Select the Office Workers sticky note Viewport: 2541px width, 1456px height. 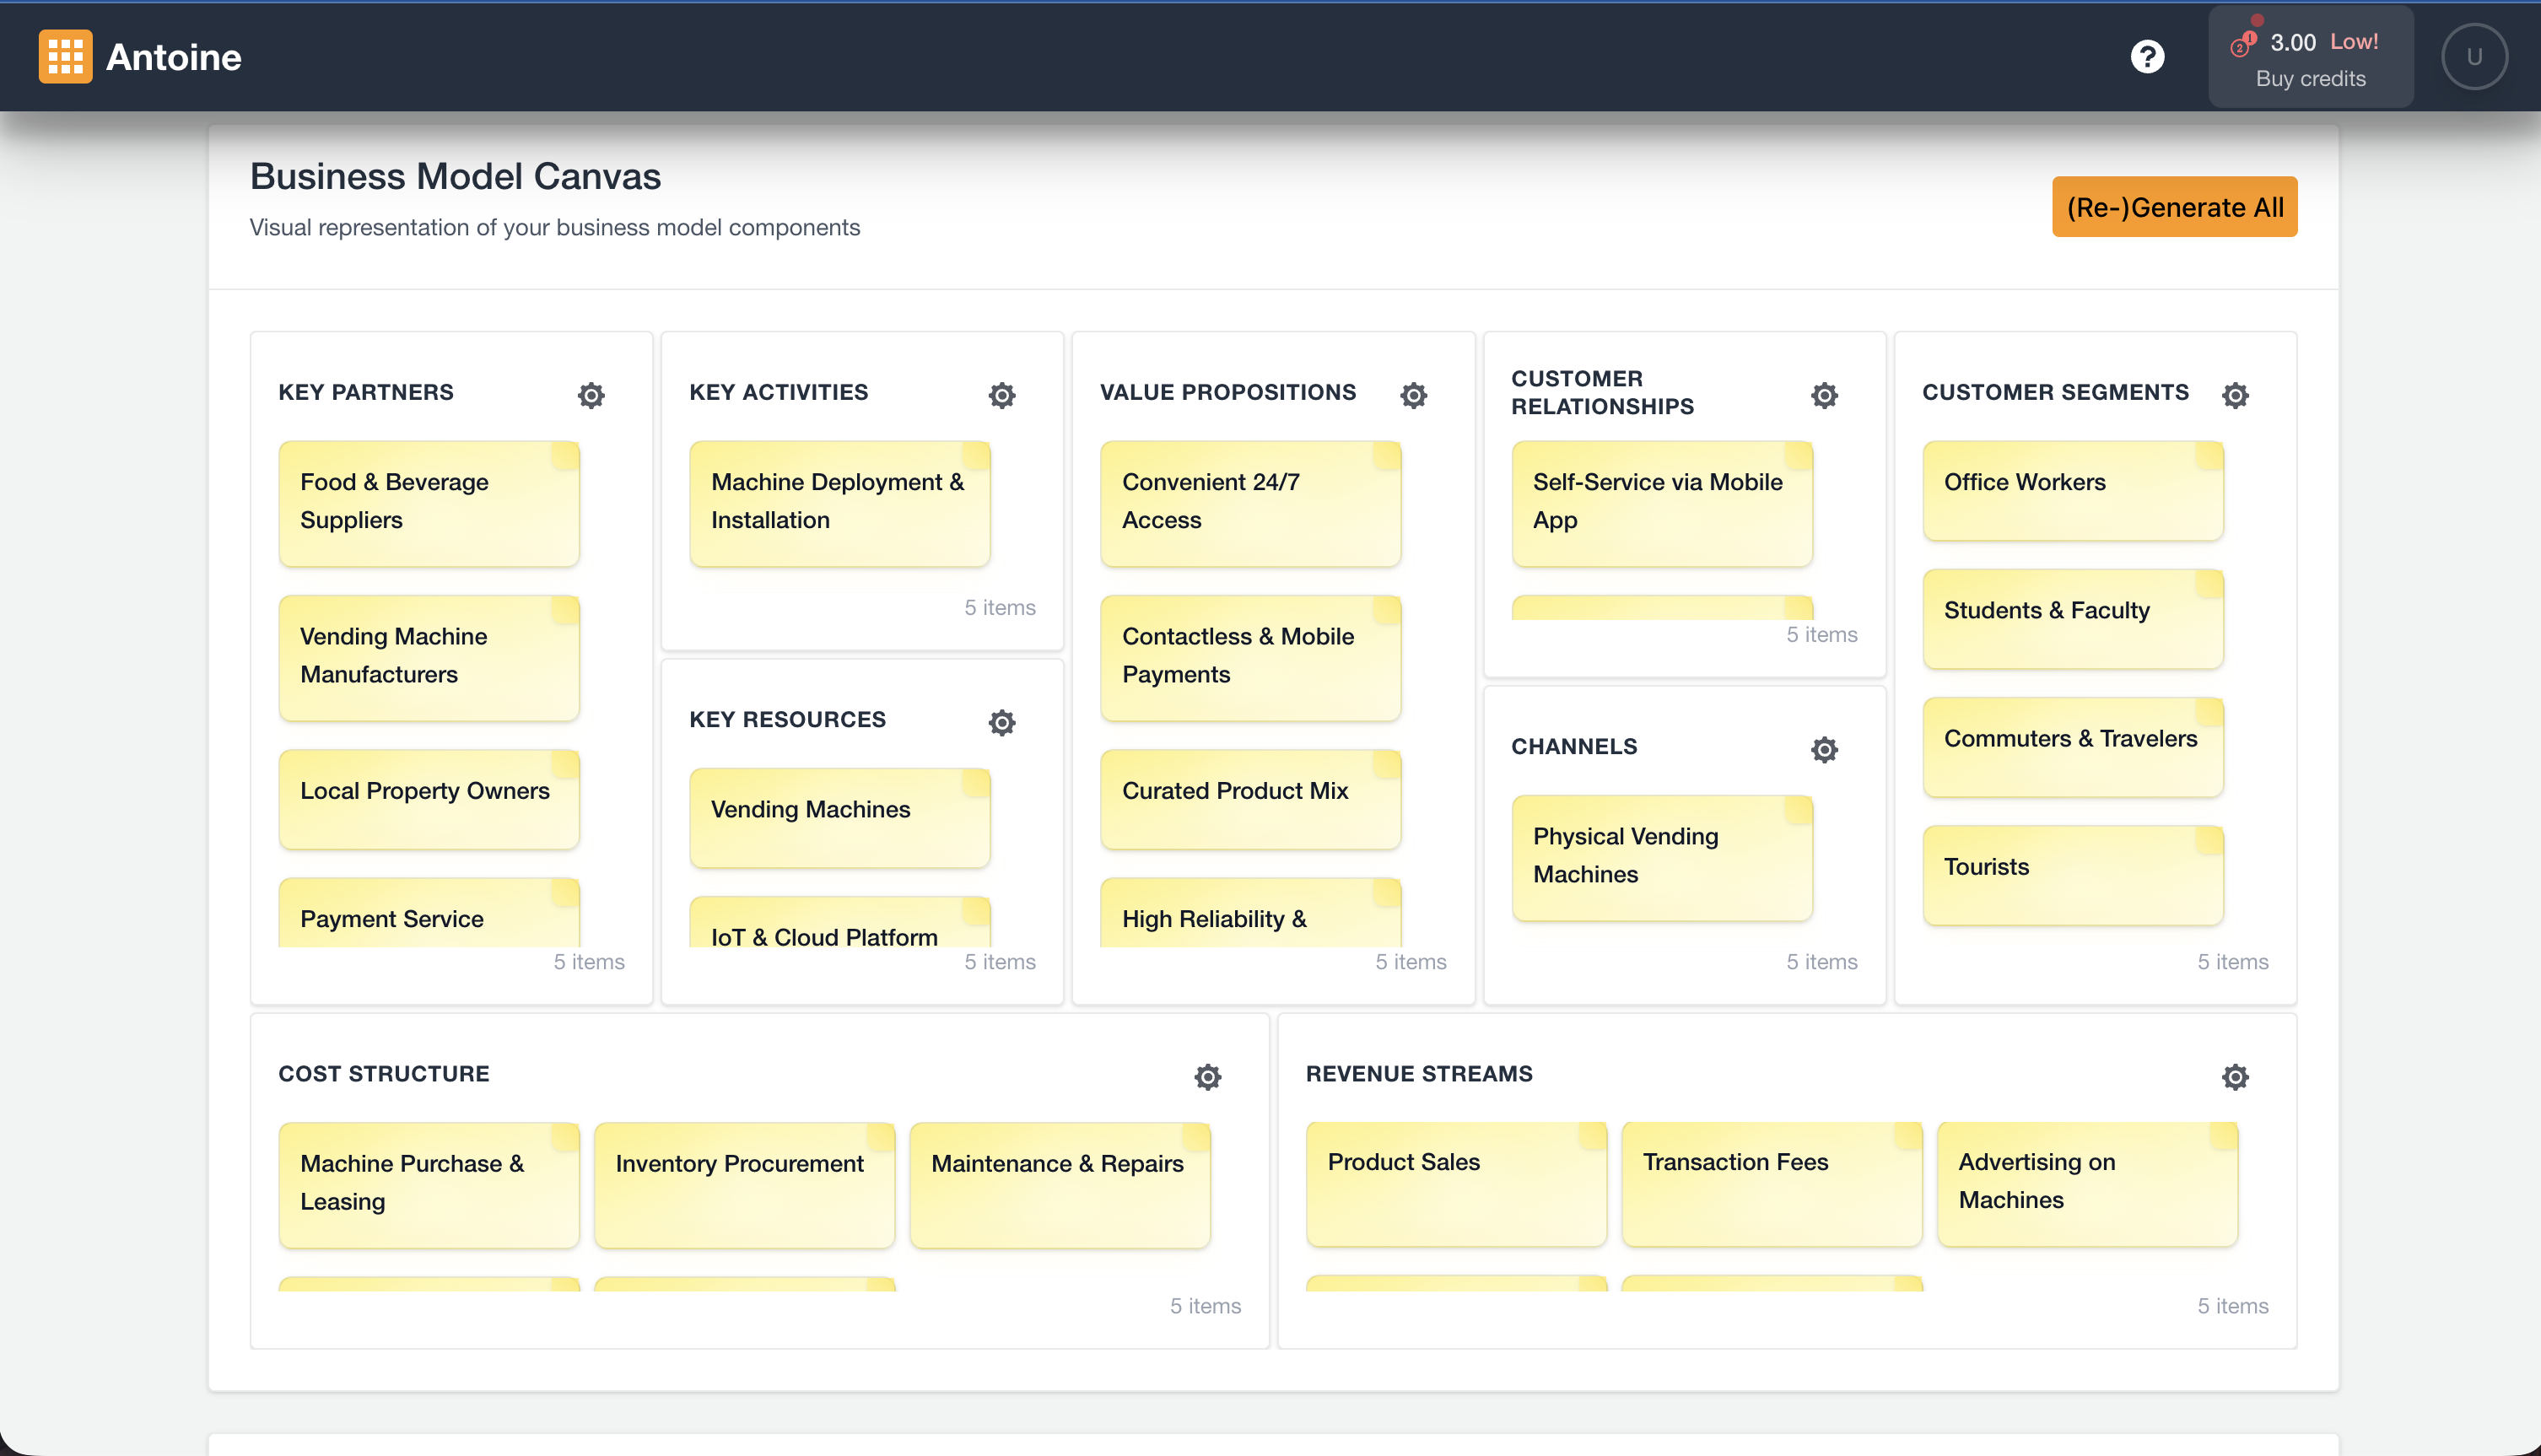[2072, 491]
